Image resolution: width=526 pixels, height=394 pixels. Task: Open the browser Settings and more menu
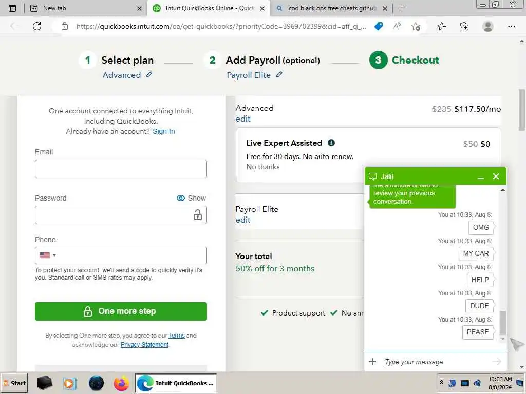(x=511, y=26)
